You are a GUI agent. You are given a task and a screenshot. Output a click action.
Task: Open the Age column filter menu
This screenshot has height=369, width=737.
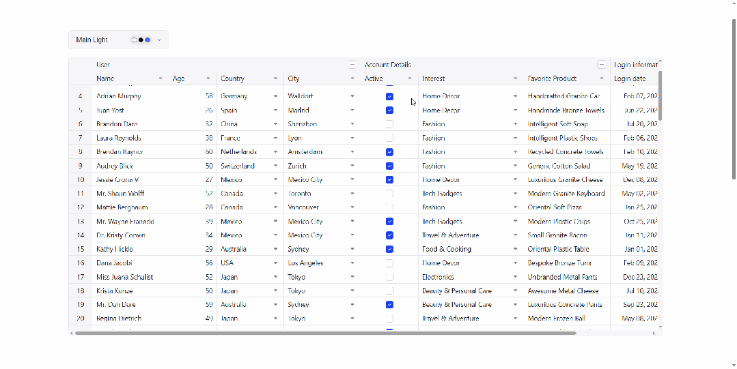[x=208, y=78]
